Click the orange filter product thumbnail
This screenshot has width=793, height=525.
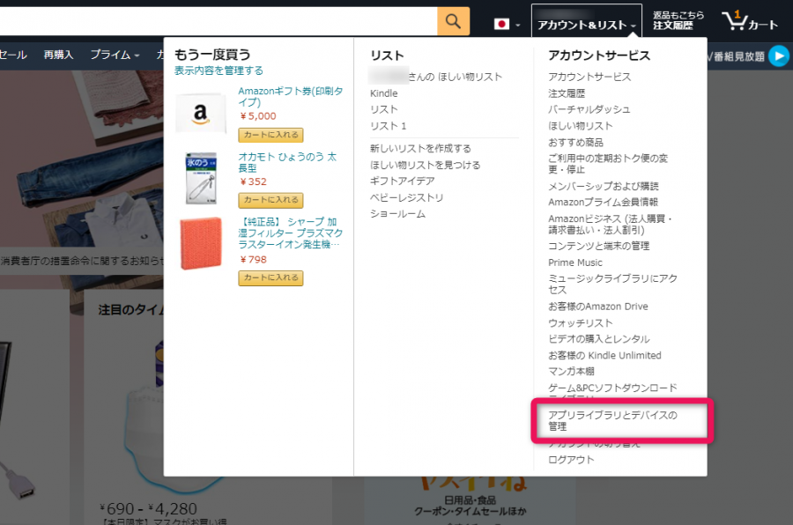point(201,243)
